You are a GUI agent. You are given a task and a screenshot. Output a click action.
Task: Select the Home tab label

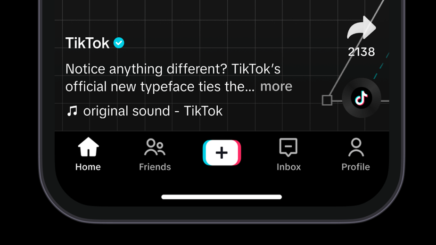pyautogui.click(x=88, y=167)
